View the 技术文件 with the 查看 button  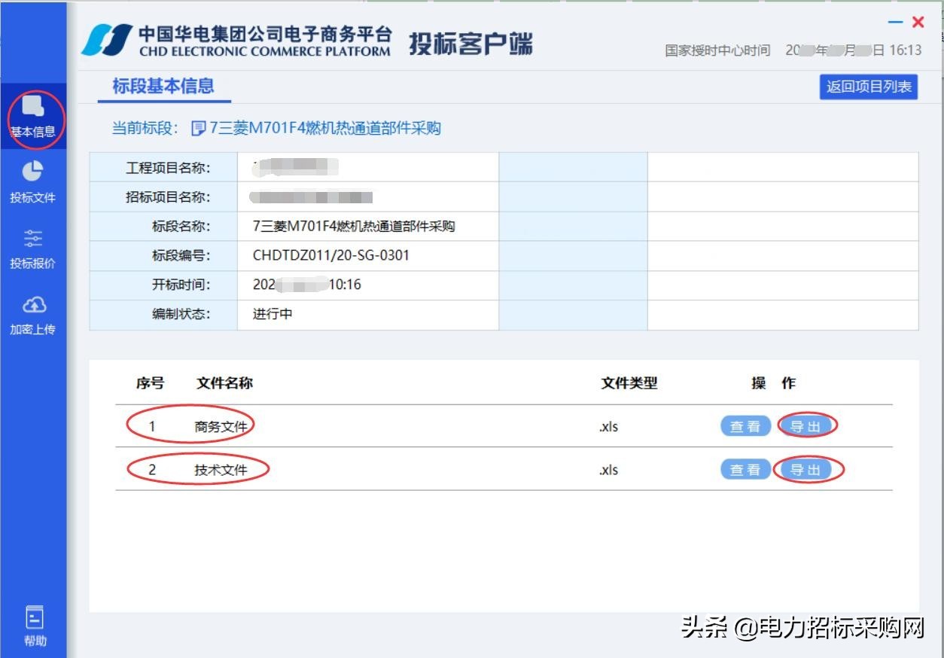(745, 469)
